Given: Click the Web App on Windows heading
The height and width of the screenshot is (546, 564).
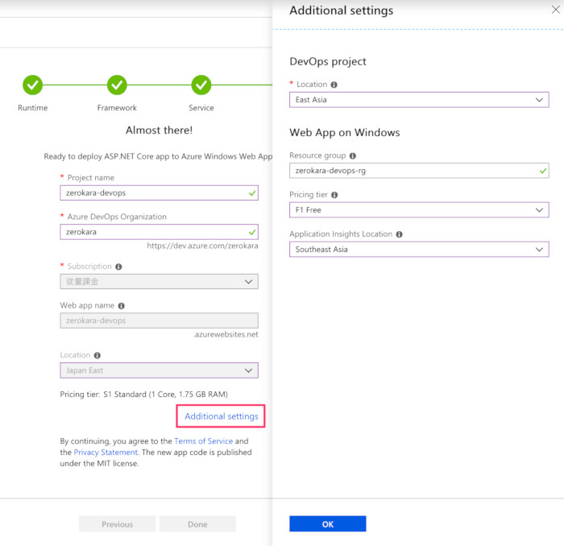Looking at the screenshot, I should [x=345, y=133].
